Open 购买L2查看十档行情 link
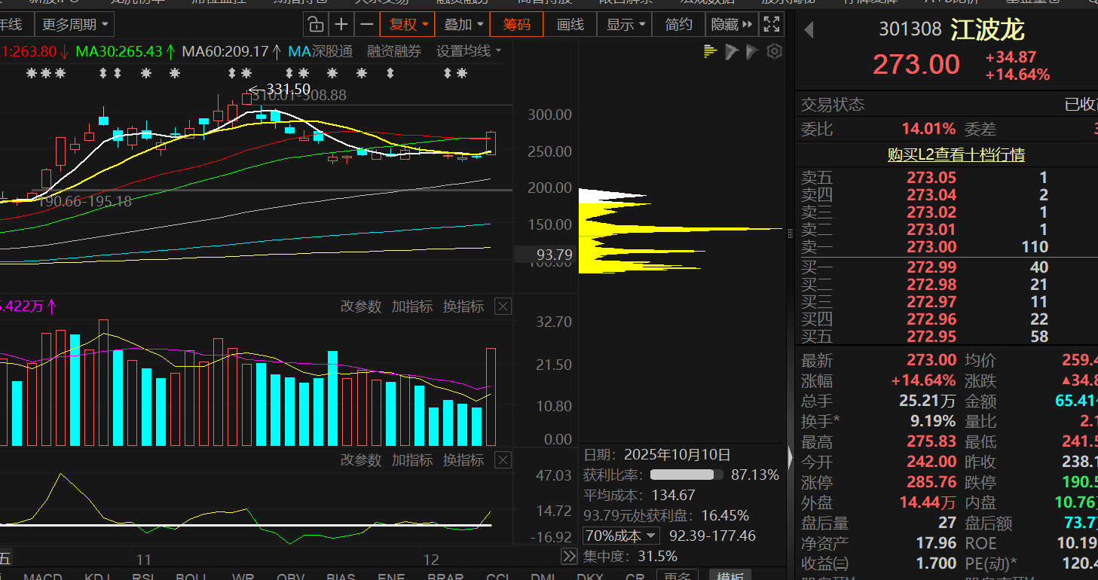The width and height of the screenshot is (1098, 580). pyautogui.click(x=956, y=154)
